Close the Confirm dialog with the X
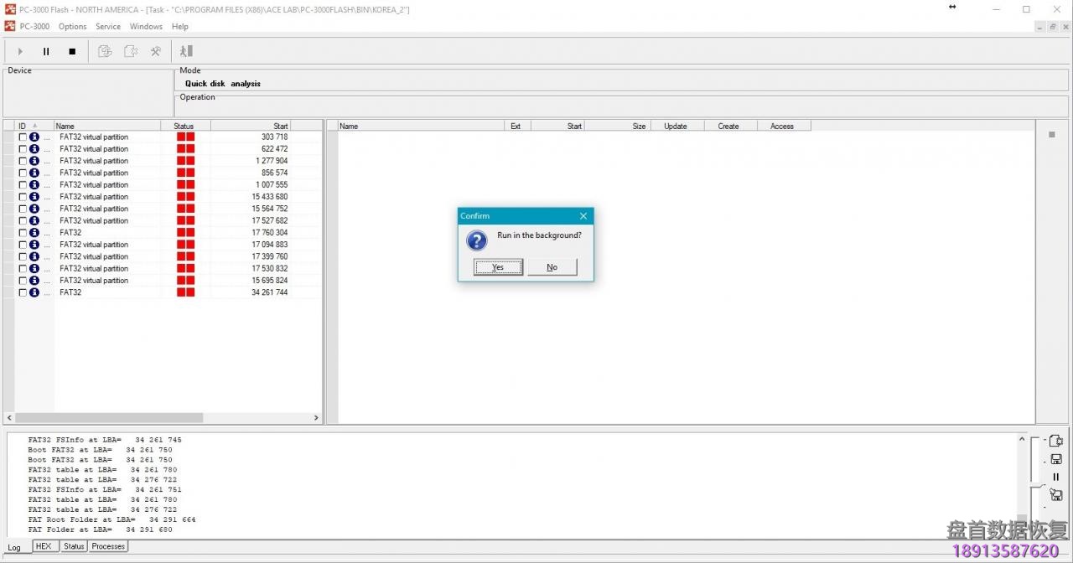 click(x=583, y=216)
